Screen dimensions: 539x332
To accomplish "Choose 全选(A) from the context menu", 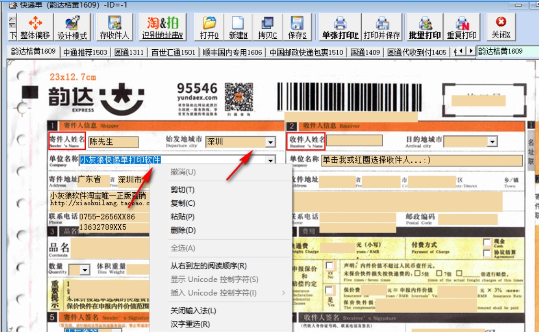I will point(221,248).
